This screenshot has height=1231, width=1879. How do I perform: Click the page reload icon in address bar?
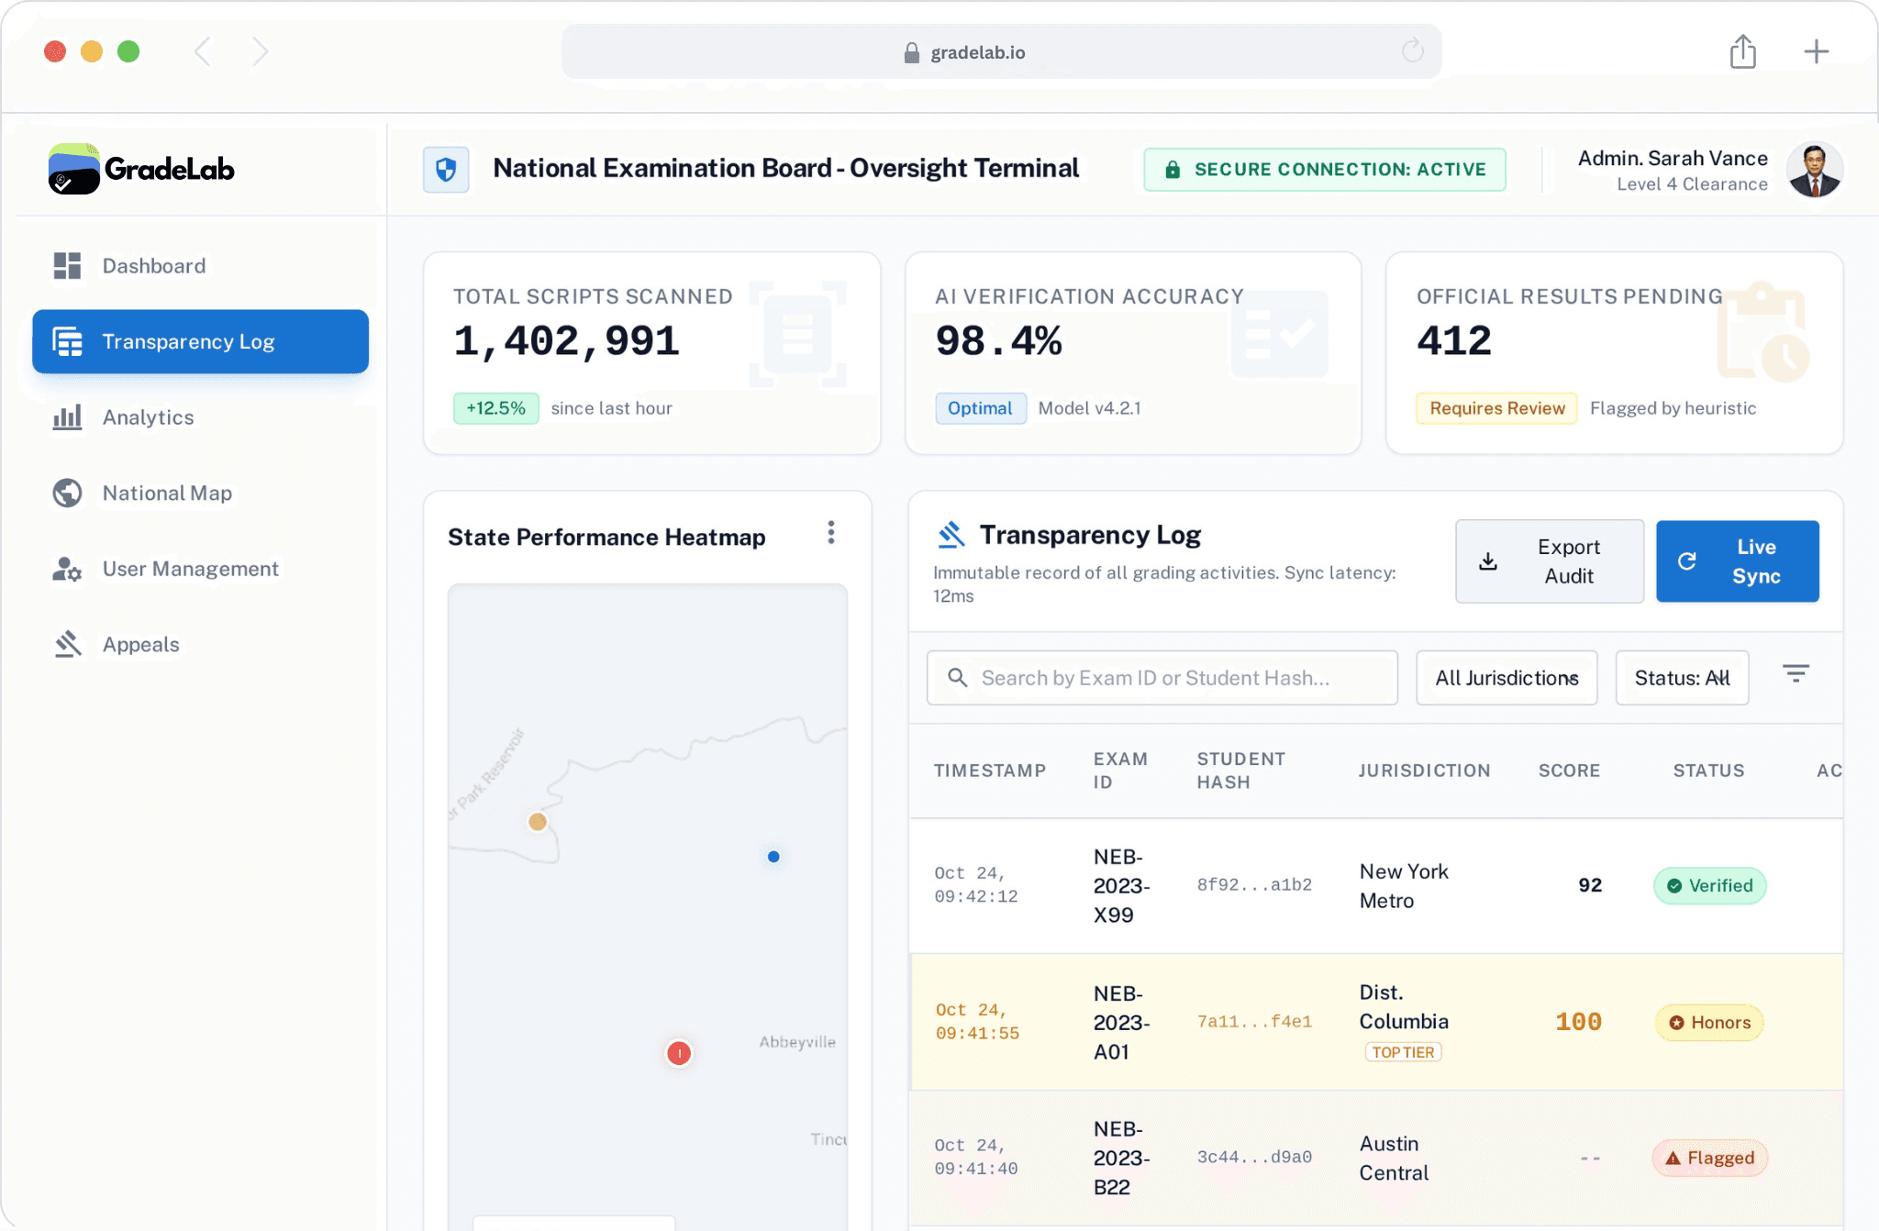1413,50
